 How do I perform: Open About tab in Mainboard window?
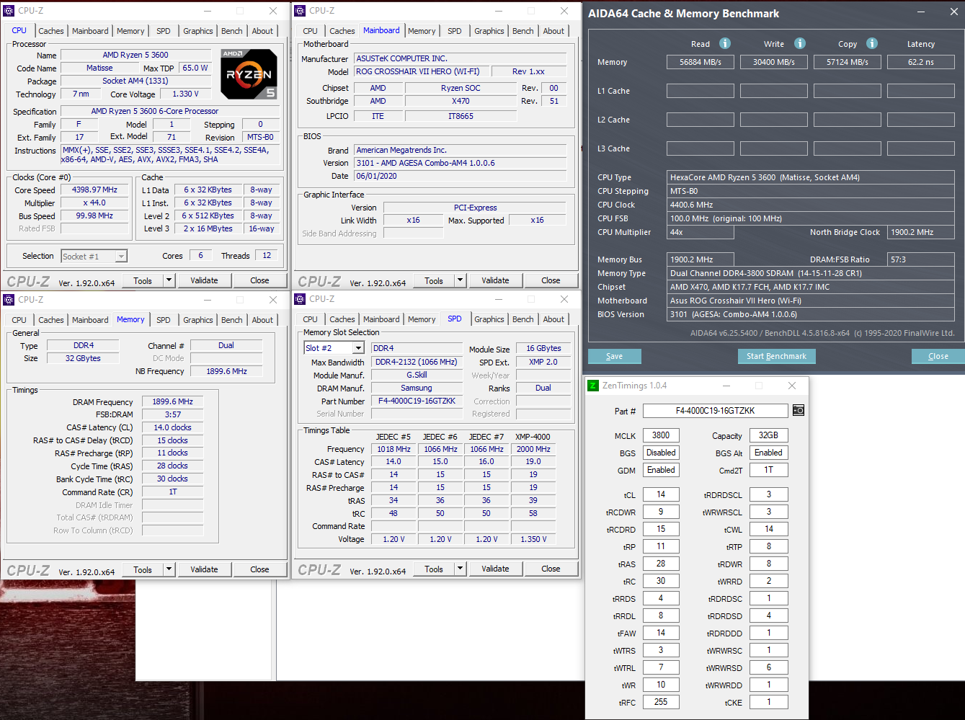click(x=553, y=31)
